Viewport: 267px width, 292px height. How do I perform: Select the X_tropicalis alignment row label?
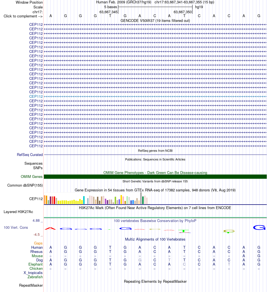tap(33, 273)
